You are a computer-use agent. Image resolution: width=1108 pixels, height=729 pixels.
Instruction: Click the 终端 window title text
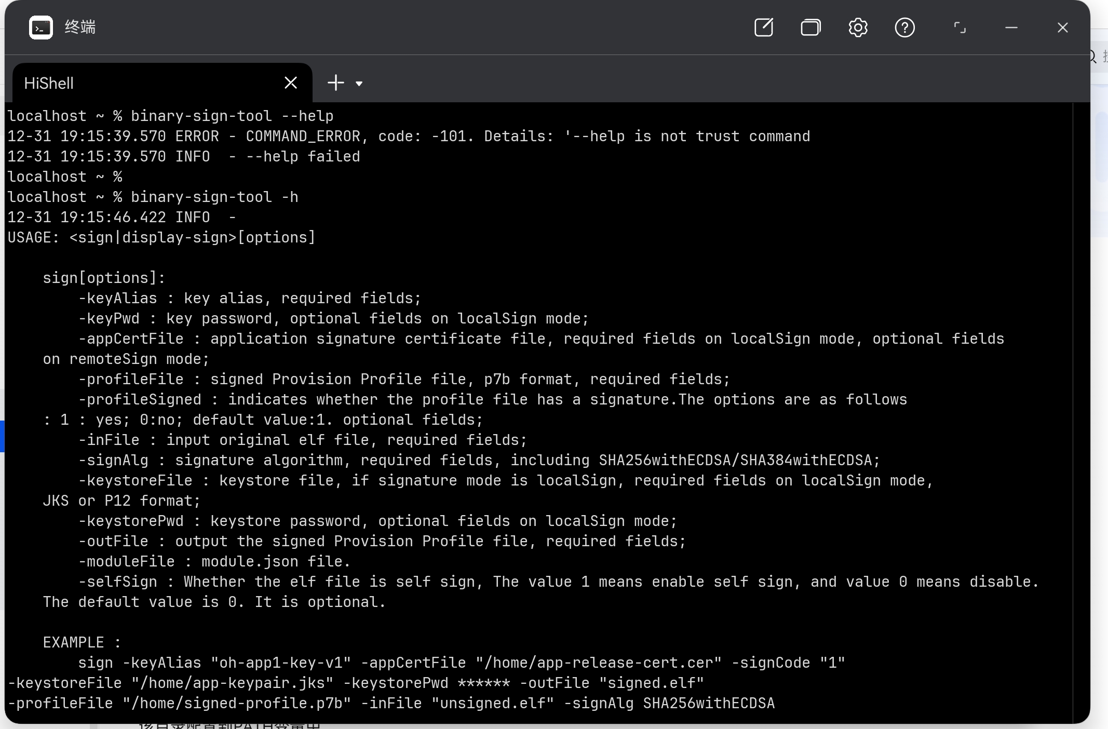(x=80, y=28)
